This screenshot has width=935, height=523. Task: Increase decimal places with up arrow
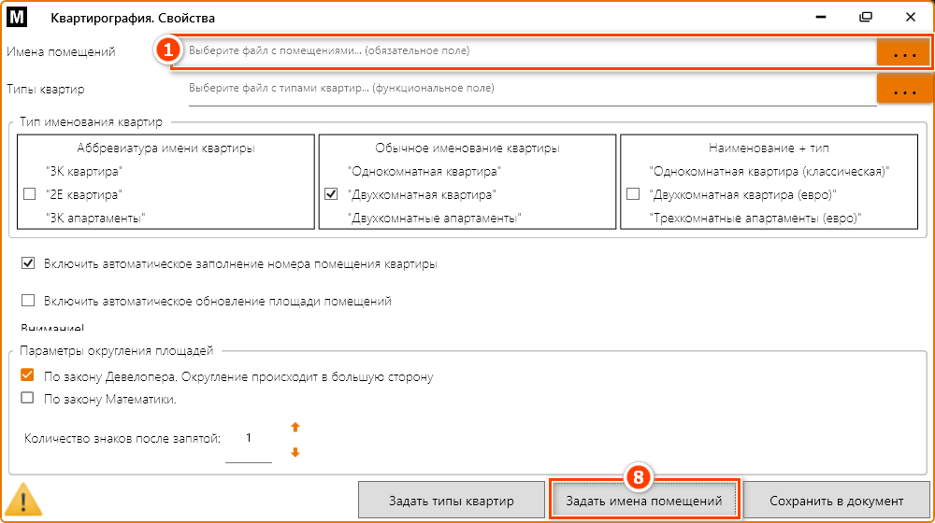pos(295,428)
